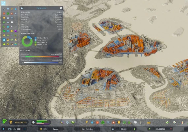
Task: Open Areas tool in bottom toolbar
Action: click(x=68, y=122)
